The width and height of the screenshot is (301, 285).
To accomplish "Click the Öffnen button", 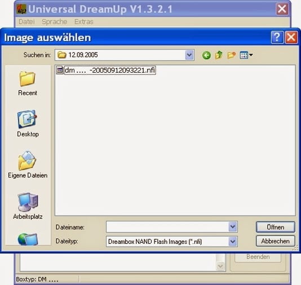I will (x=276, y=227).
